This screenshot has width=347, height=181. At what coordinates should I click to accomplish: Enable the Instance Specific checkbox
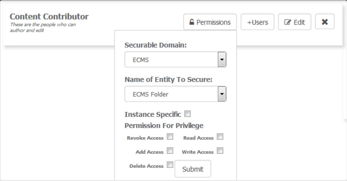(188, 114)
